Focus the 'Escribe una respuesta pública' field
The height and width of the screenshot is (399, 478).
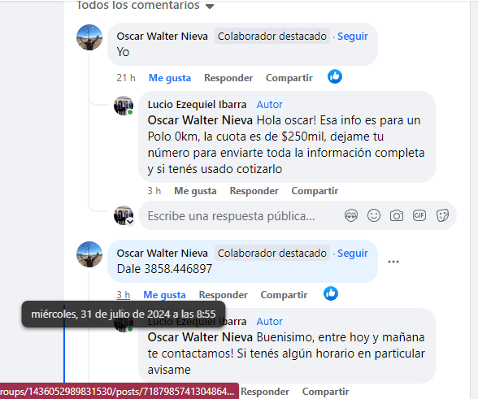pyautogui.click(x=240, y=216)
